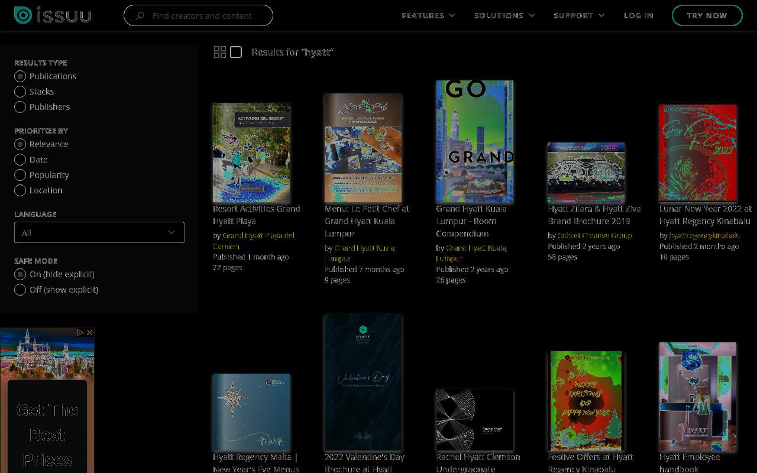Image resolution: width=757 pixels, height=473 pixels.
Task: Open the issuu logo home link
Action: point(53,15)
